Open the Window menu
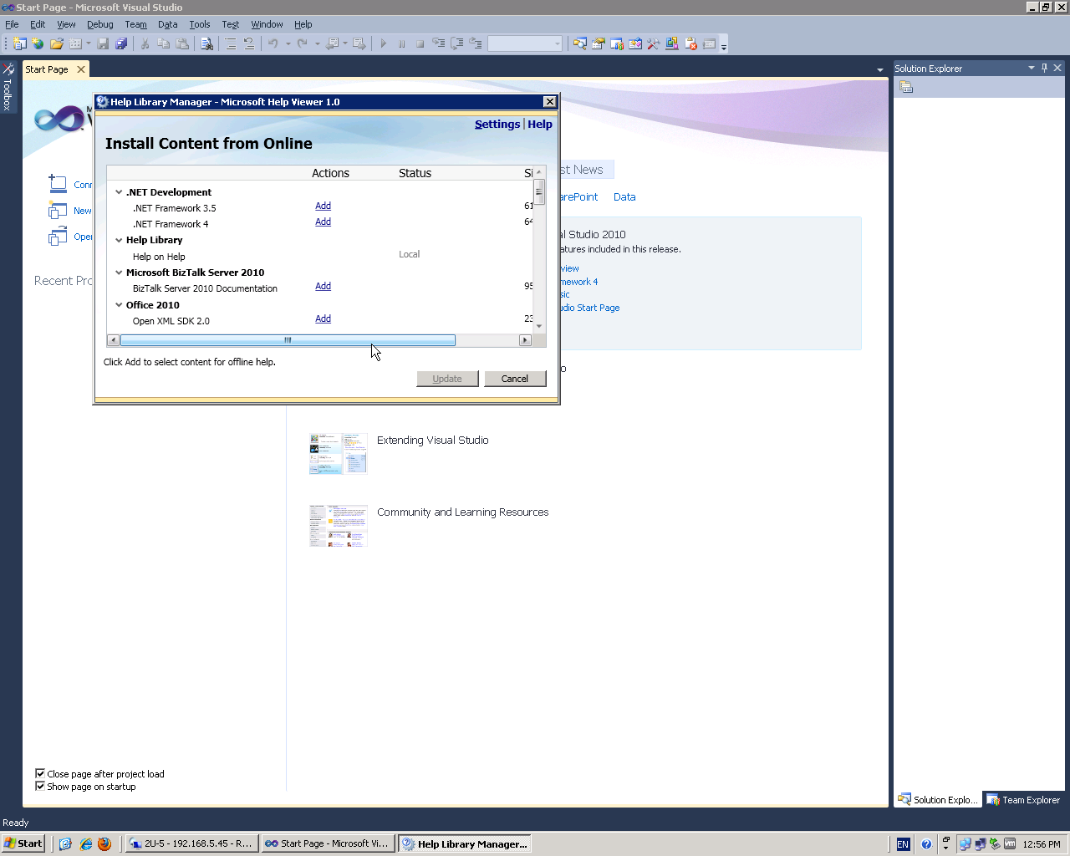 click(x=267, y=24)
